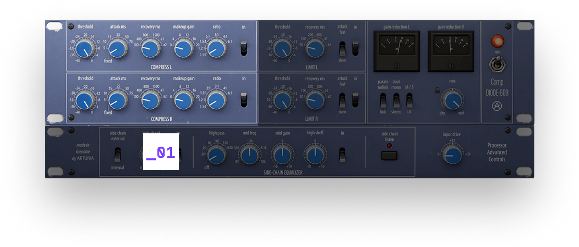Flip the param unlink/link switch
The width and height of the screenshot is (579, 247).
coord(383,101)
